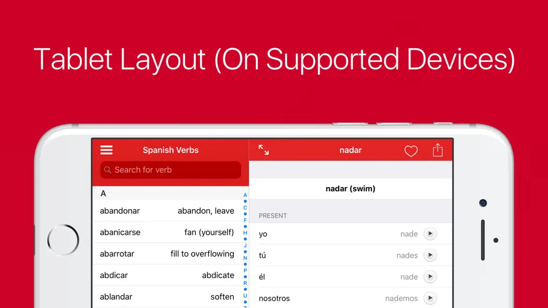Jump to letter H in index
This screenshot has height=308, width=548.
tap(245, 233)
